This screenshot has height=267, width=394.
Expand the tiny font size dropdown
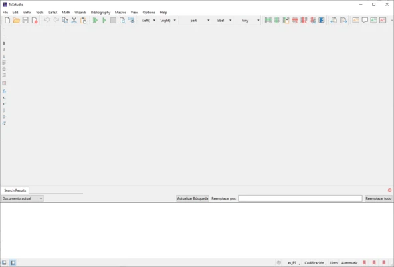click(258, 20)
